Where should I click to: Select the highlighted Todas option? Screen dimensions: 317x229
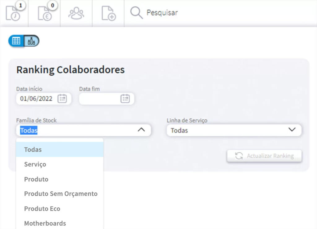pos(33,149)
